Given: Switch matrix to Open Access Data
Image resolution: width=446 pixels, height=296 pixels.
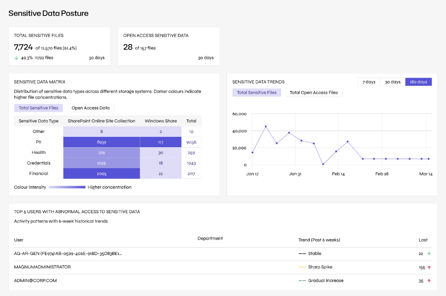Looking at the screenshot, I should click(90, 108).
